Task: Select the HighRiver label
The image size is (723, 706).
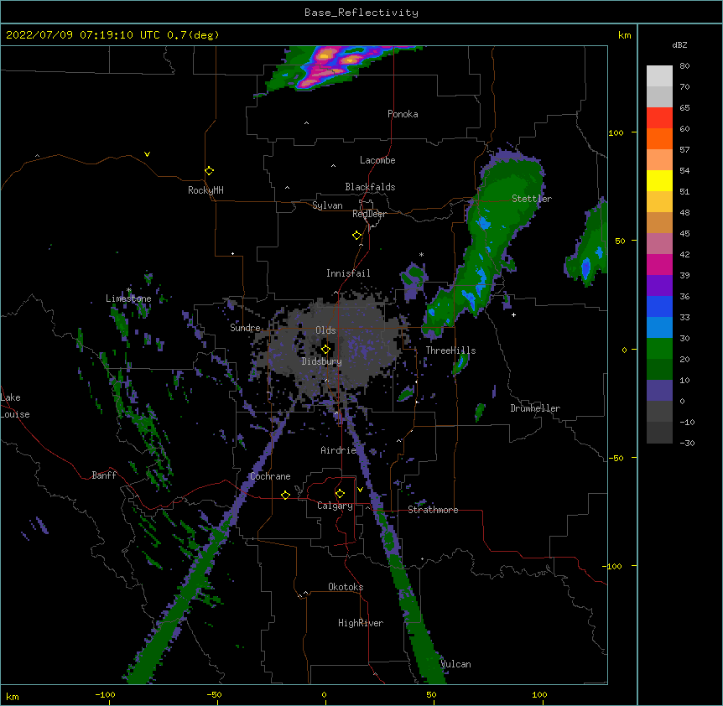Action: (361, 623)
